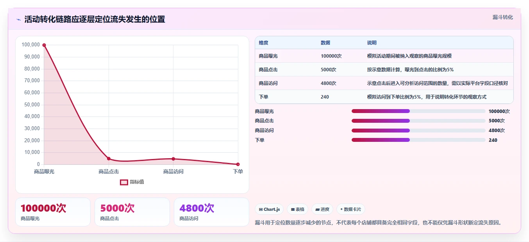Click the footnote starting 漏斗用于定位数量
529x242 pixels.
(378, 223)
